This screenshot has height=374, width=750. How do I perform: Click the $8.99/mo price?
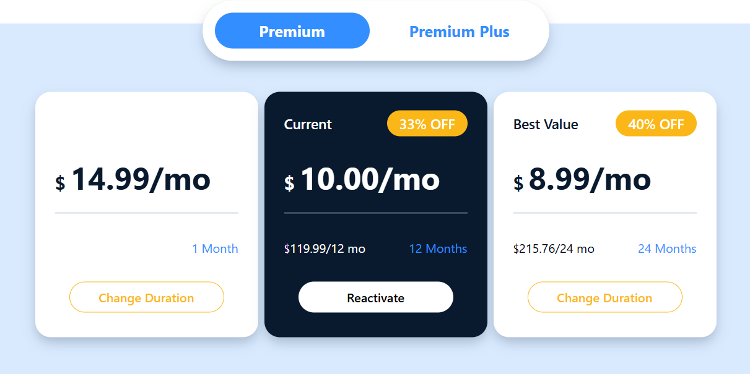click(582, 180)
